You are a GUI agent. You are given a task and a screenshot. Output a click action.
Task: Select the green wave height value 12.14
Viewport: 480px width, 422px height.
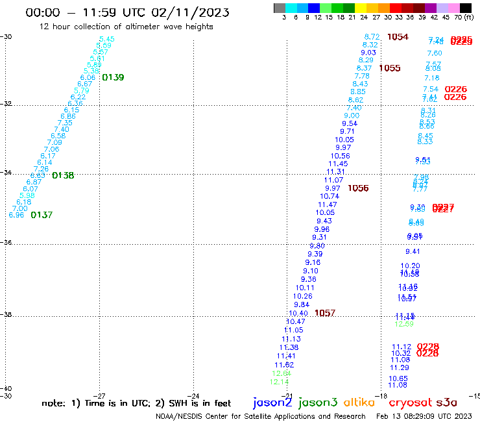click(x=279, y=382)
